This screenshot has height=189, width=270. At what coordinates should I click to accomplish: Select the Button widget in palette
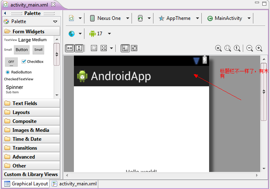tap(22, 50)
